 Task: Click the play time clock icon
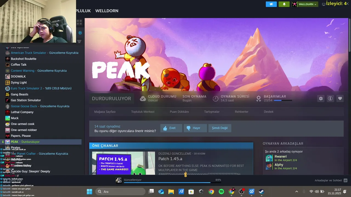pos(216,99)
